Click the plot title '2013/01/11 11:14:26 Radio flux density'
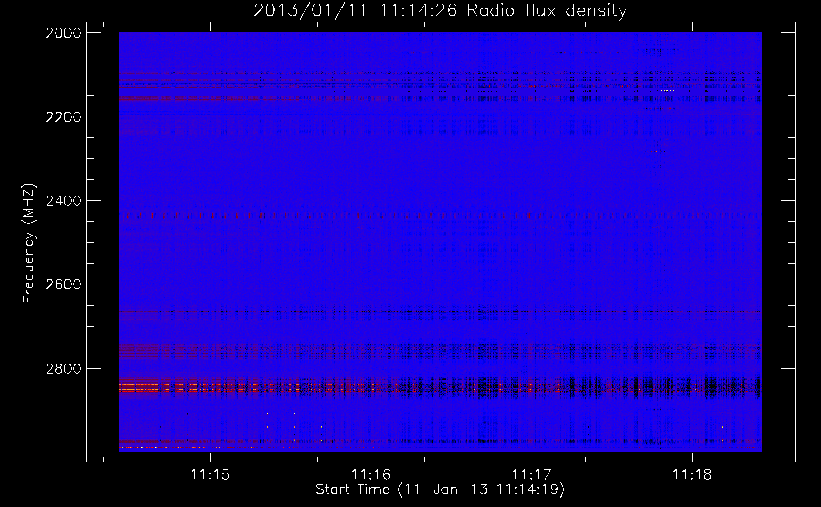 [440, 10]
